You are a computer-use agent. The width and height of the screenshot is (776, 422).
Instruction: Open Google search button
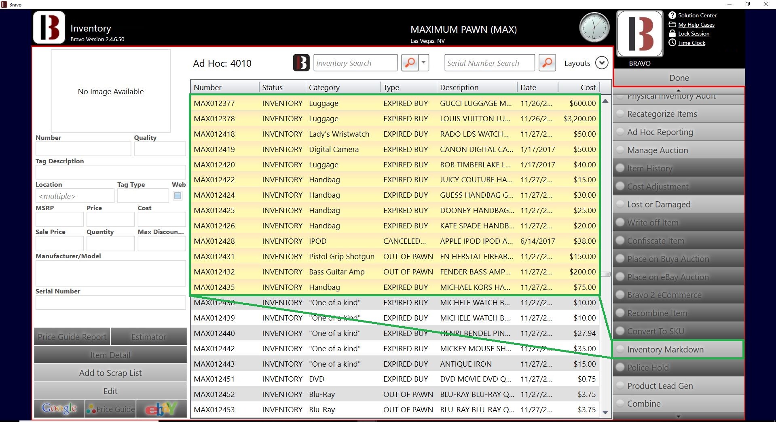(x=59, y=409)
